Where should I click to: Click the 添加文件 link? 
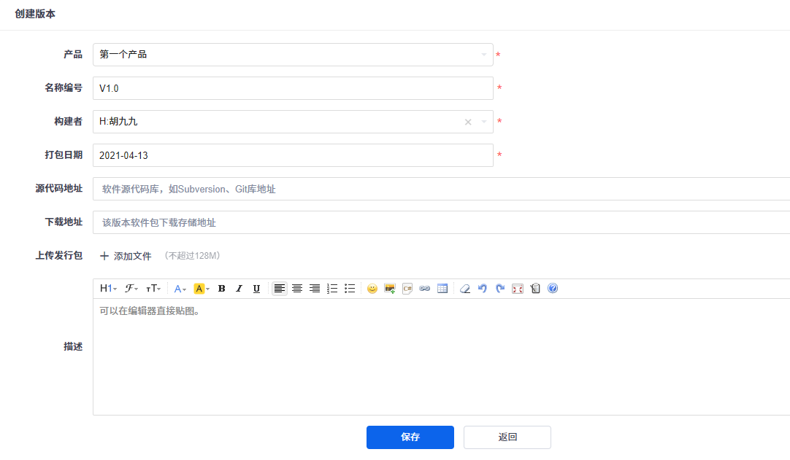pyautogui.click(x=132, y=256)
